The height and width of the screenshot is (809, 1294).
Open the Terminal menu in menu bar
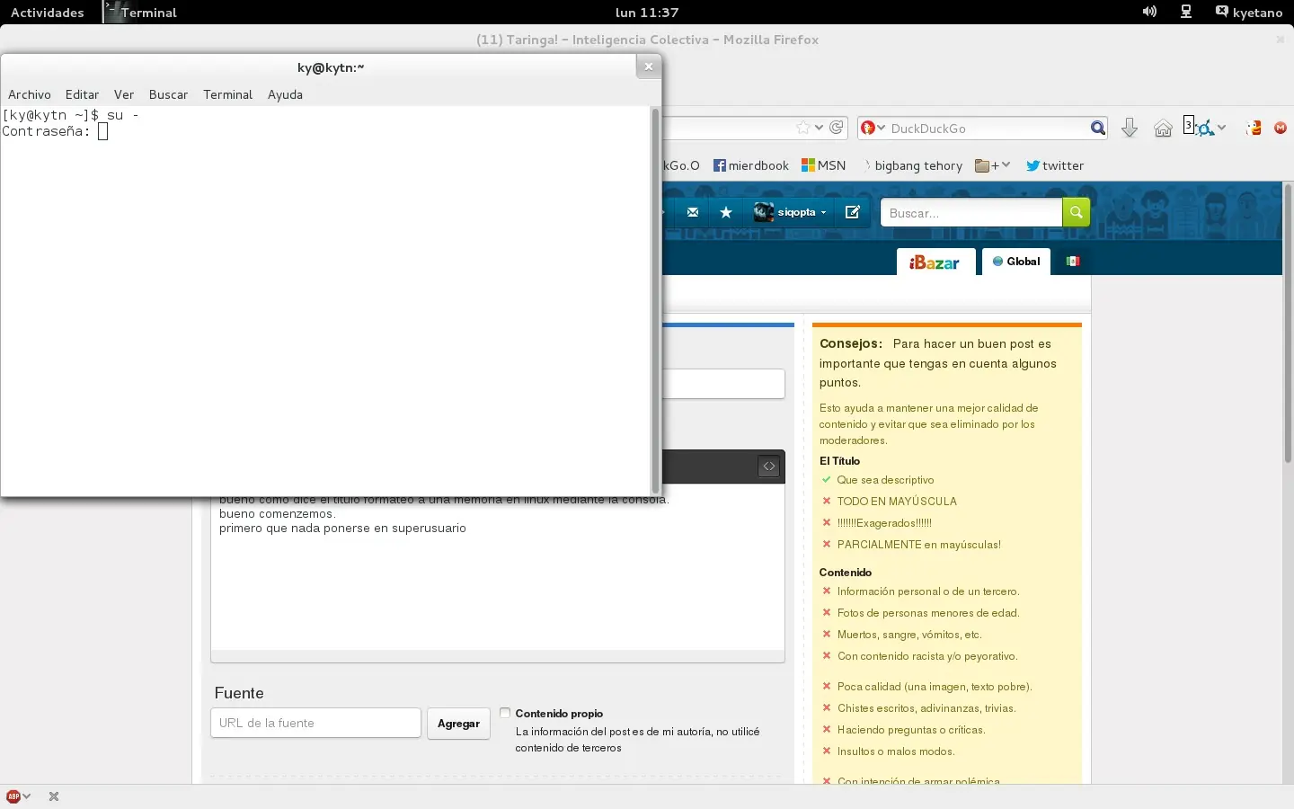tap(227, 94)
